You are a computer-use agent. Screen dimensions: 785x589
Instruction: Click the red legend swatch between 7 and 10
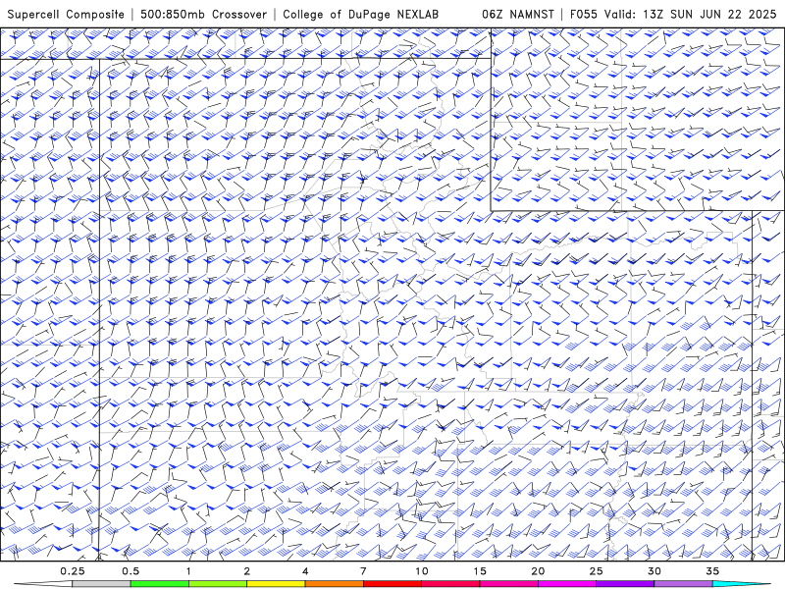pos(392,584)
